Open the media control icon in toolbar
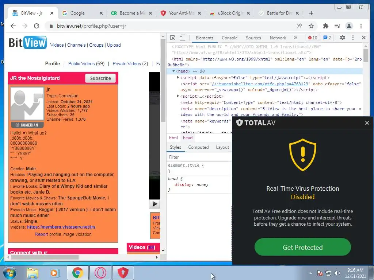 click(x=337, y=26)
